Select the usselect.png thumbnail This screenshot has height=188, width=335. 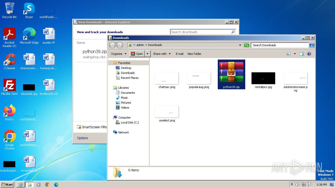(167, 114)
